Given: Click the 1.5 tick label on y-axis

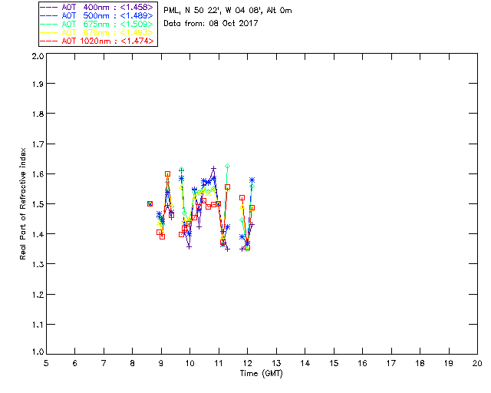Looking at the screenshot, I should 36,204.
